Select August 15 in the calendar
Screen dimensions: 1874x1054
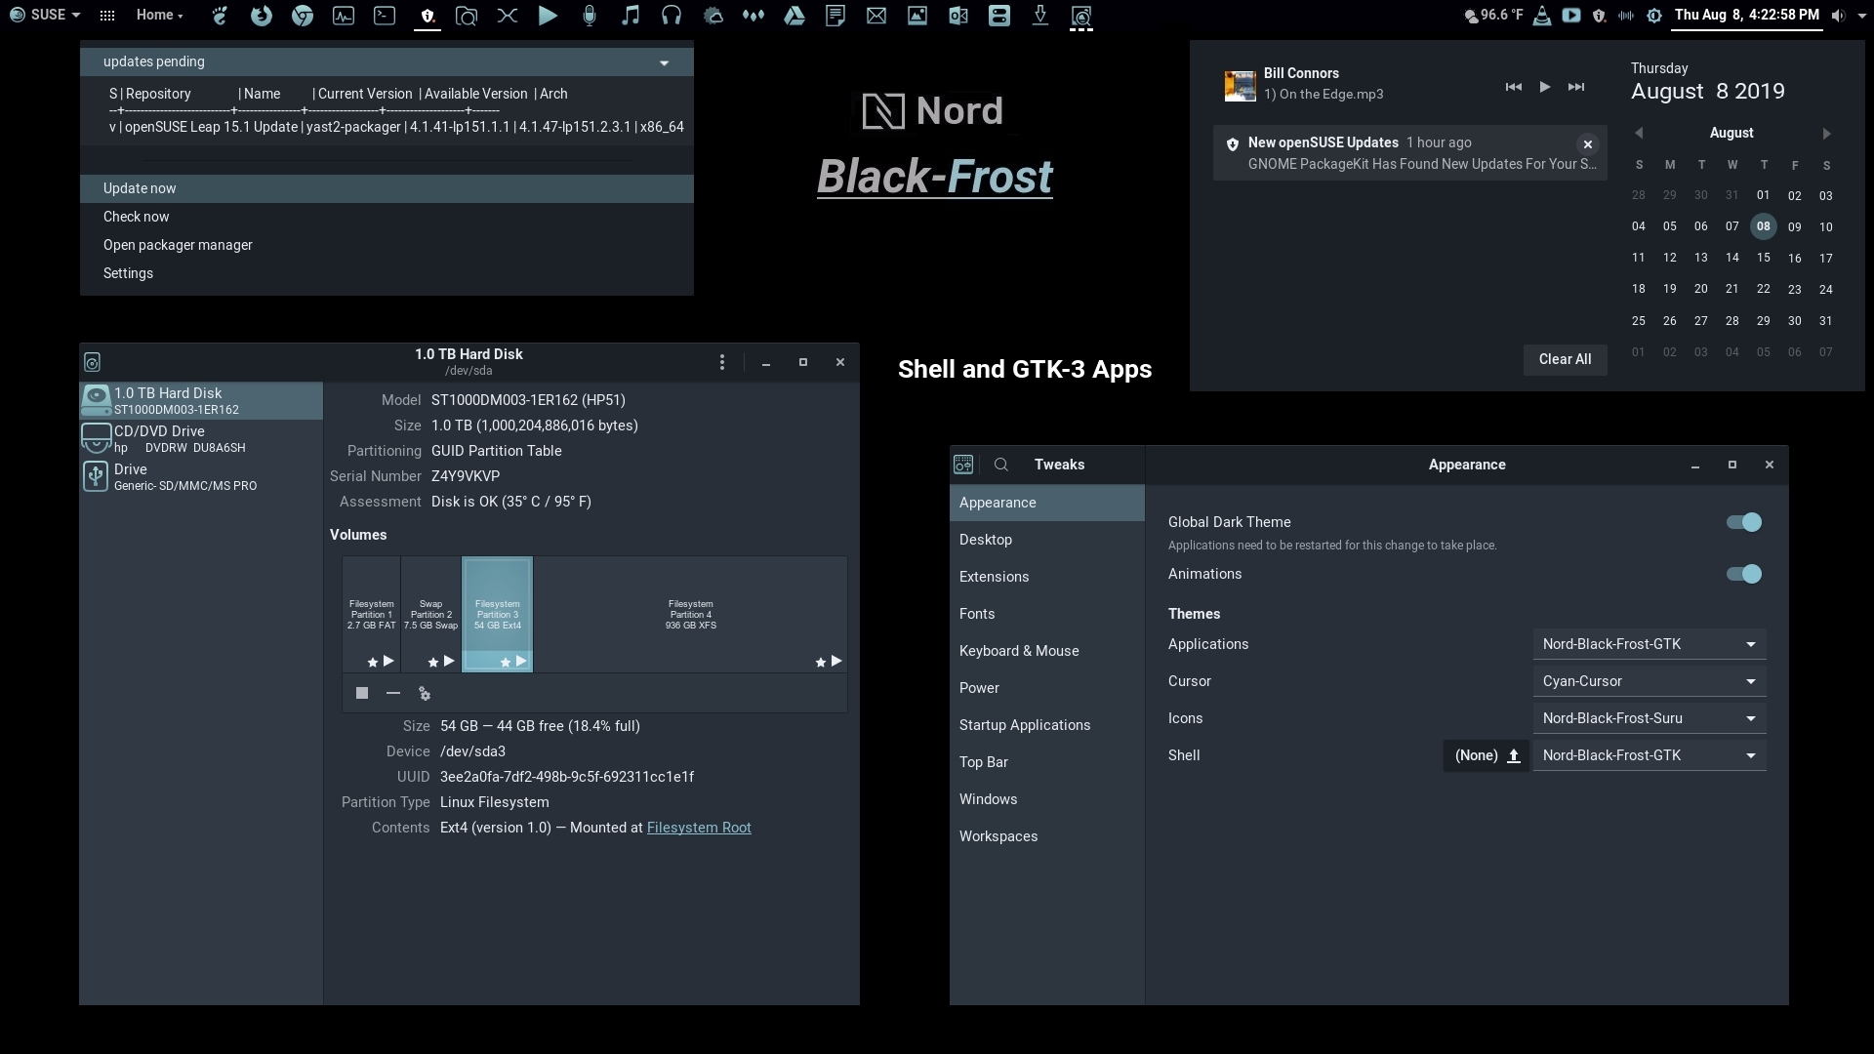(1763, 258)
